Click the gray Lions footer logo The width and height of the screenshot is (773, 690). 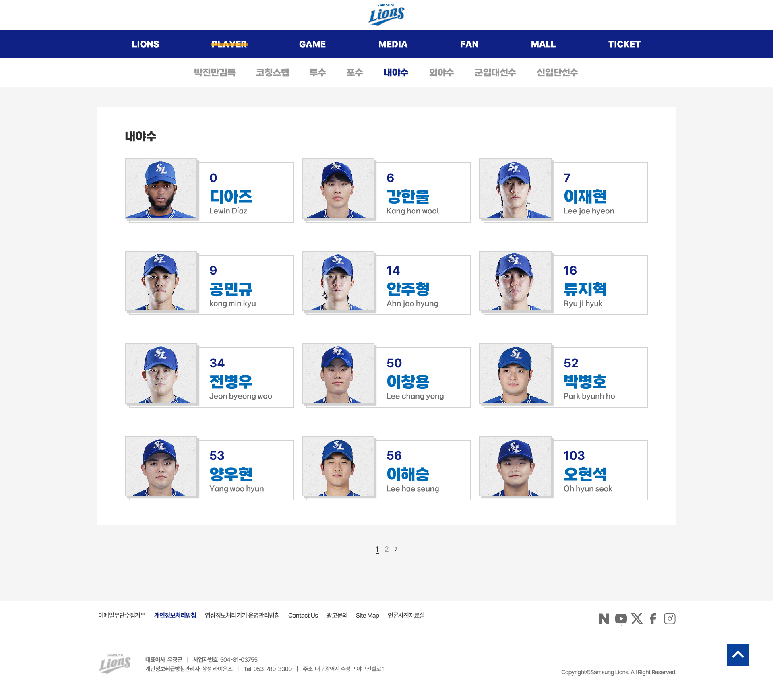115,664
